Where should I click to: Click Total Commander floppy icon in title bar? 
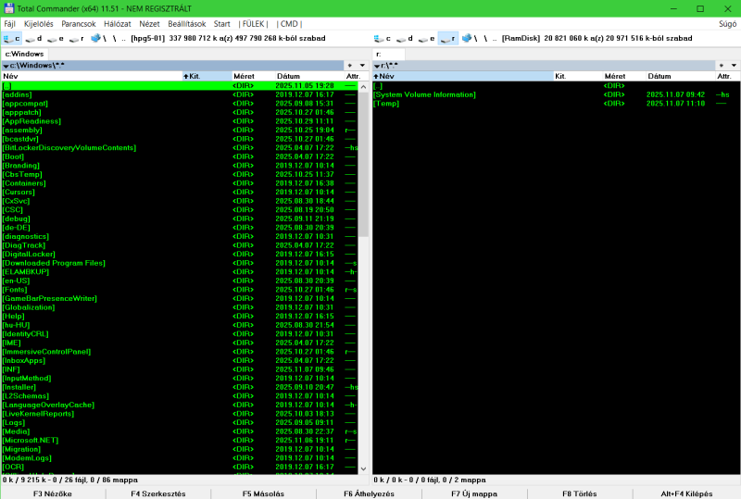click(x=8, y=8)
